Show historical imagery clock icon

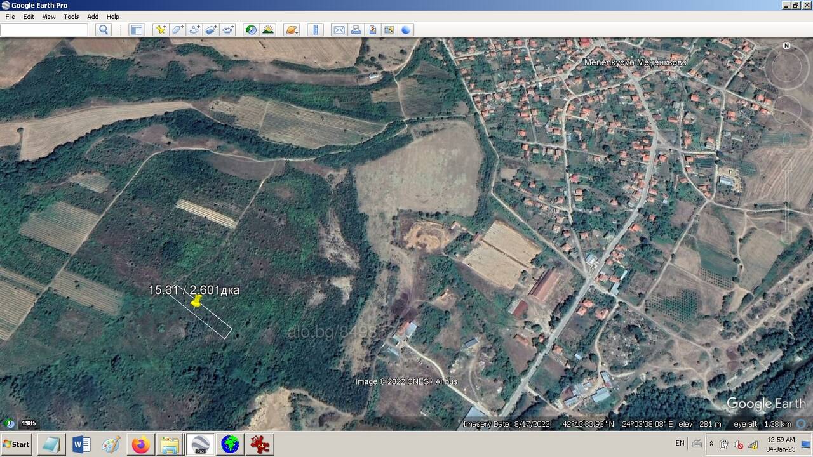coord(252,30)
